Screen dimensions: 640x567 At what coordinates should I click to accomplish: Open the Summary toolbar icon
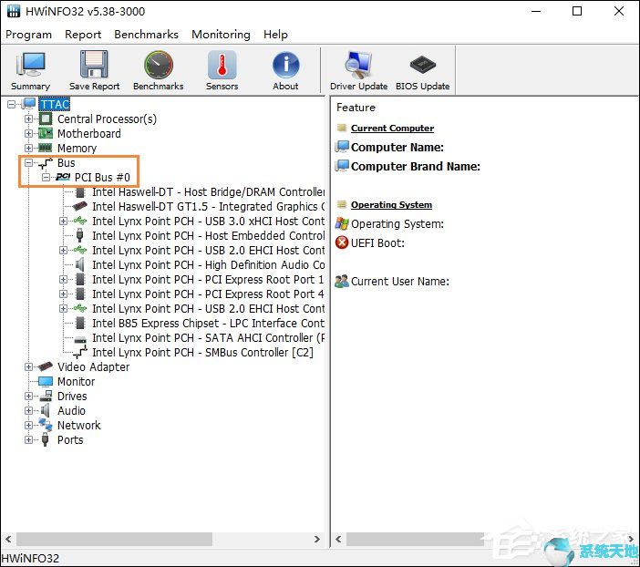(30, 65)
